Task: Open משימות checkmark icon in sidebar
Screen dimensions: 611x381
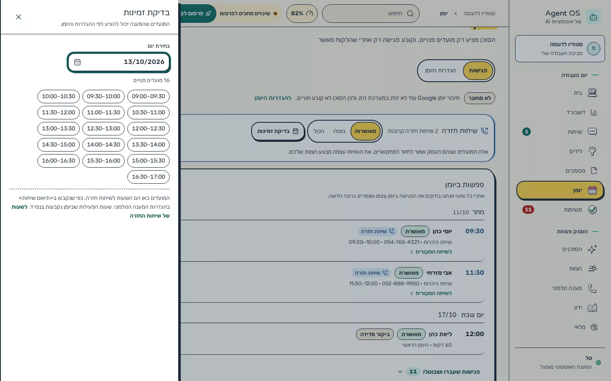Action: [x=592, y=210]
